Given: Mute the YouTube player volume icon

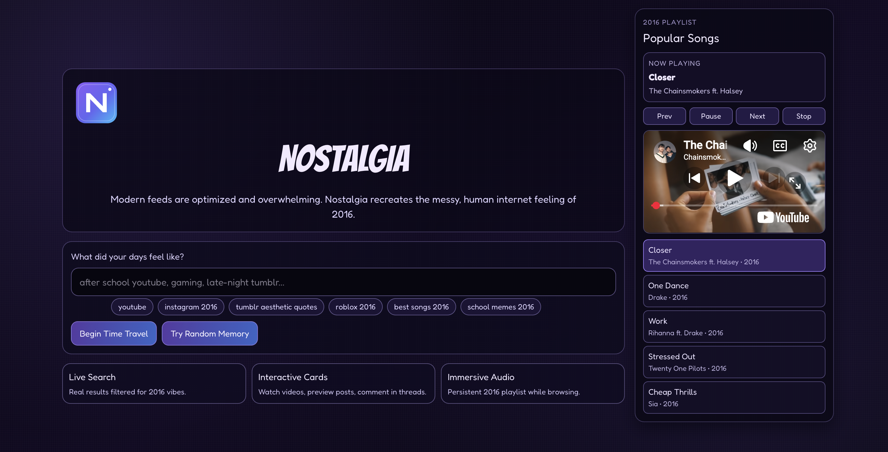Looking at the screenshot, I should tap(750, 145).
